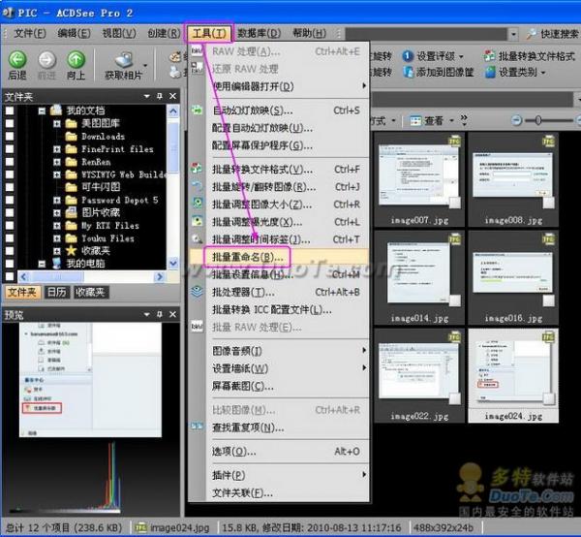This screenshot has height=537, width=581.
Task: Collapse the 我的电脑 tree node
Action: 42,264
